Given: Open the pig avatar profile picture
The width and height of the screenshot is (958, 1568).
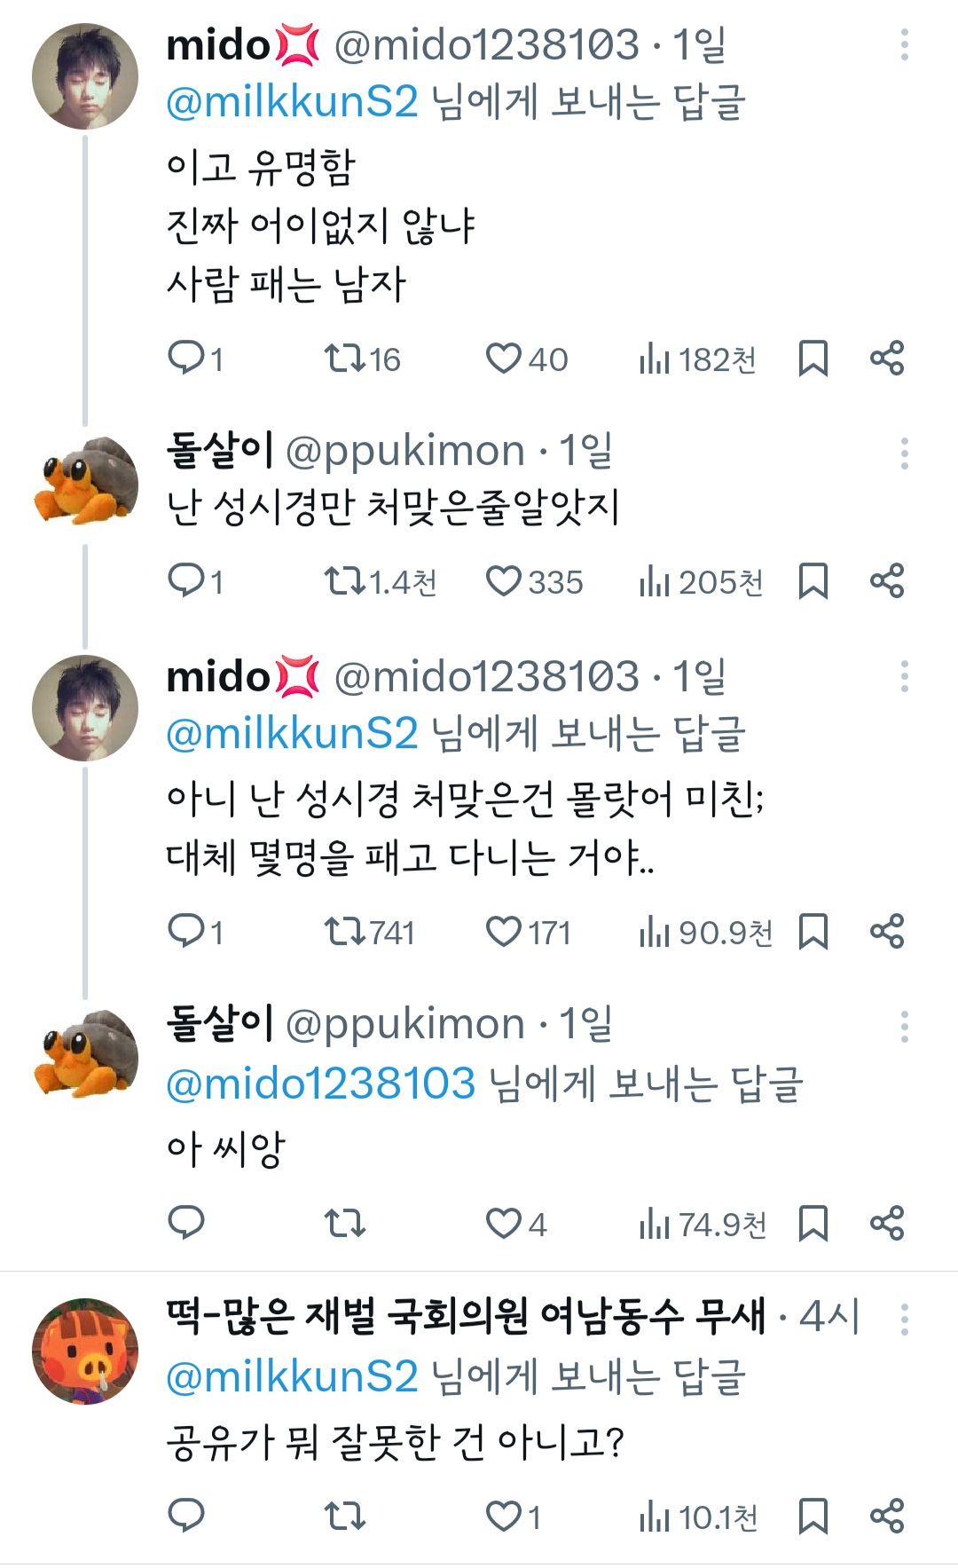Looking at the screenshot, I should 85,1351.
